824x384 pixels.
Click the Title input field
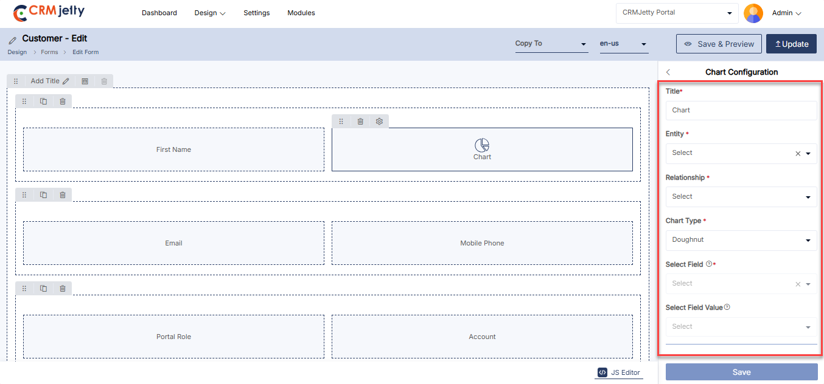741,111
